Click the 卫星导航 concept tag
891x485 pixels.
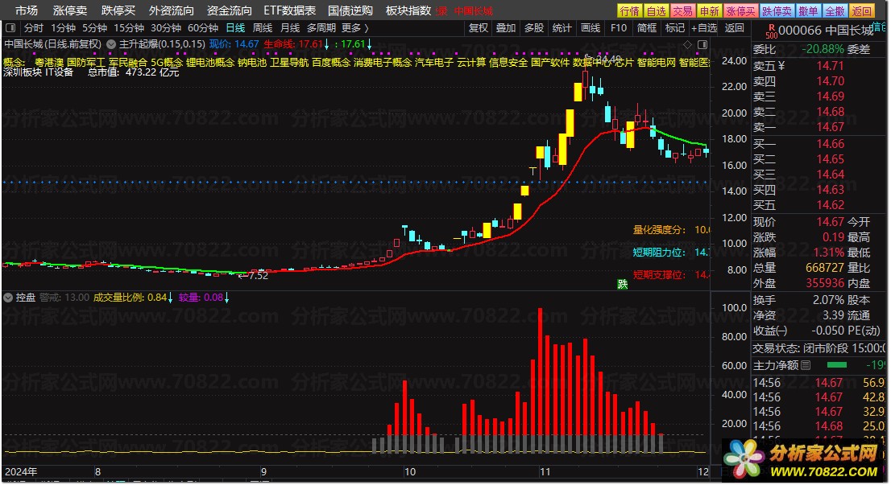288,63
